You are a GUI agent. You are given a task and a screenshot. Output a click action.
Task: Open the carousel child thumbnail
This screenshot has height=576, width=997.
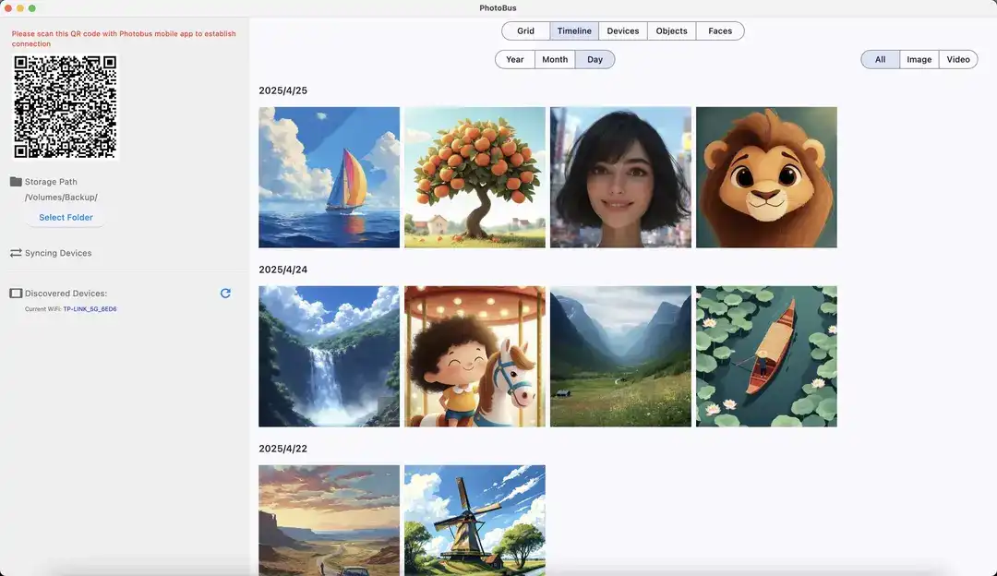tap(475, 356)
